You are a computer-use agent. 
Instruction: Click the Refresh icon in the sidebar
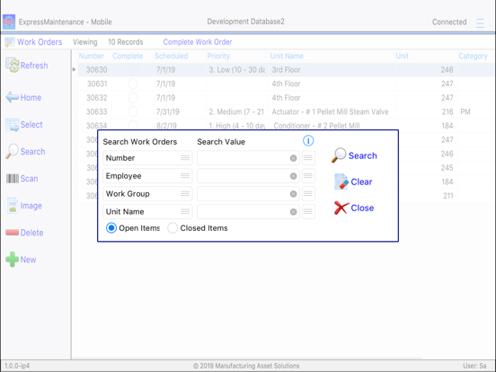[x=13, y=66]
